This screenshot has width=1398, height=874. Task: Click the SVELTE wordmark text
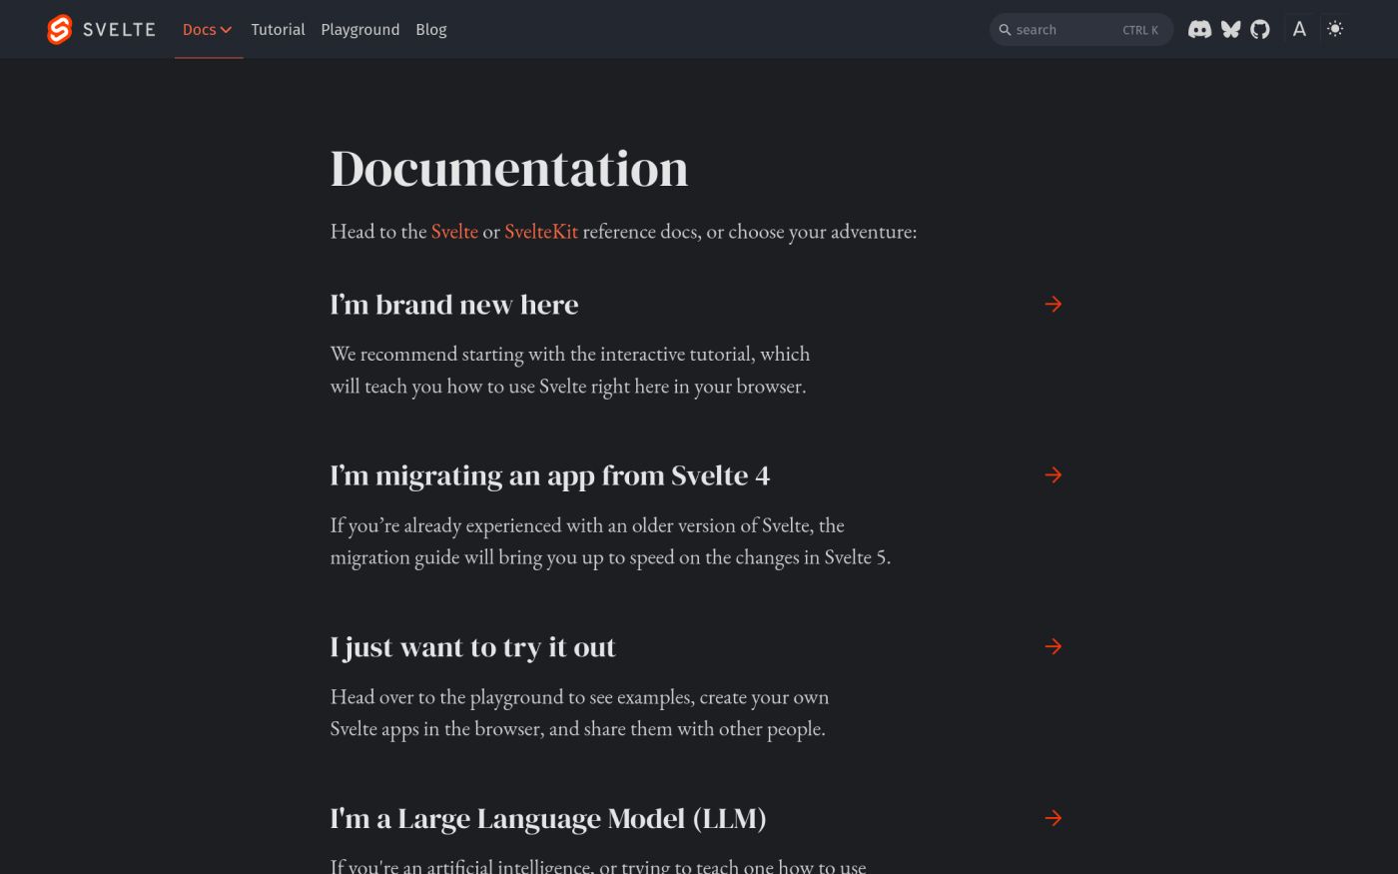119,30
